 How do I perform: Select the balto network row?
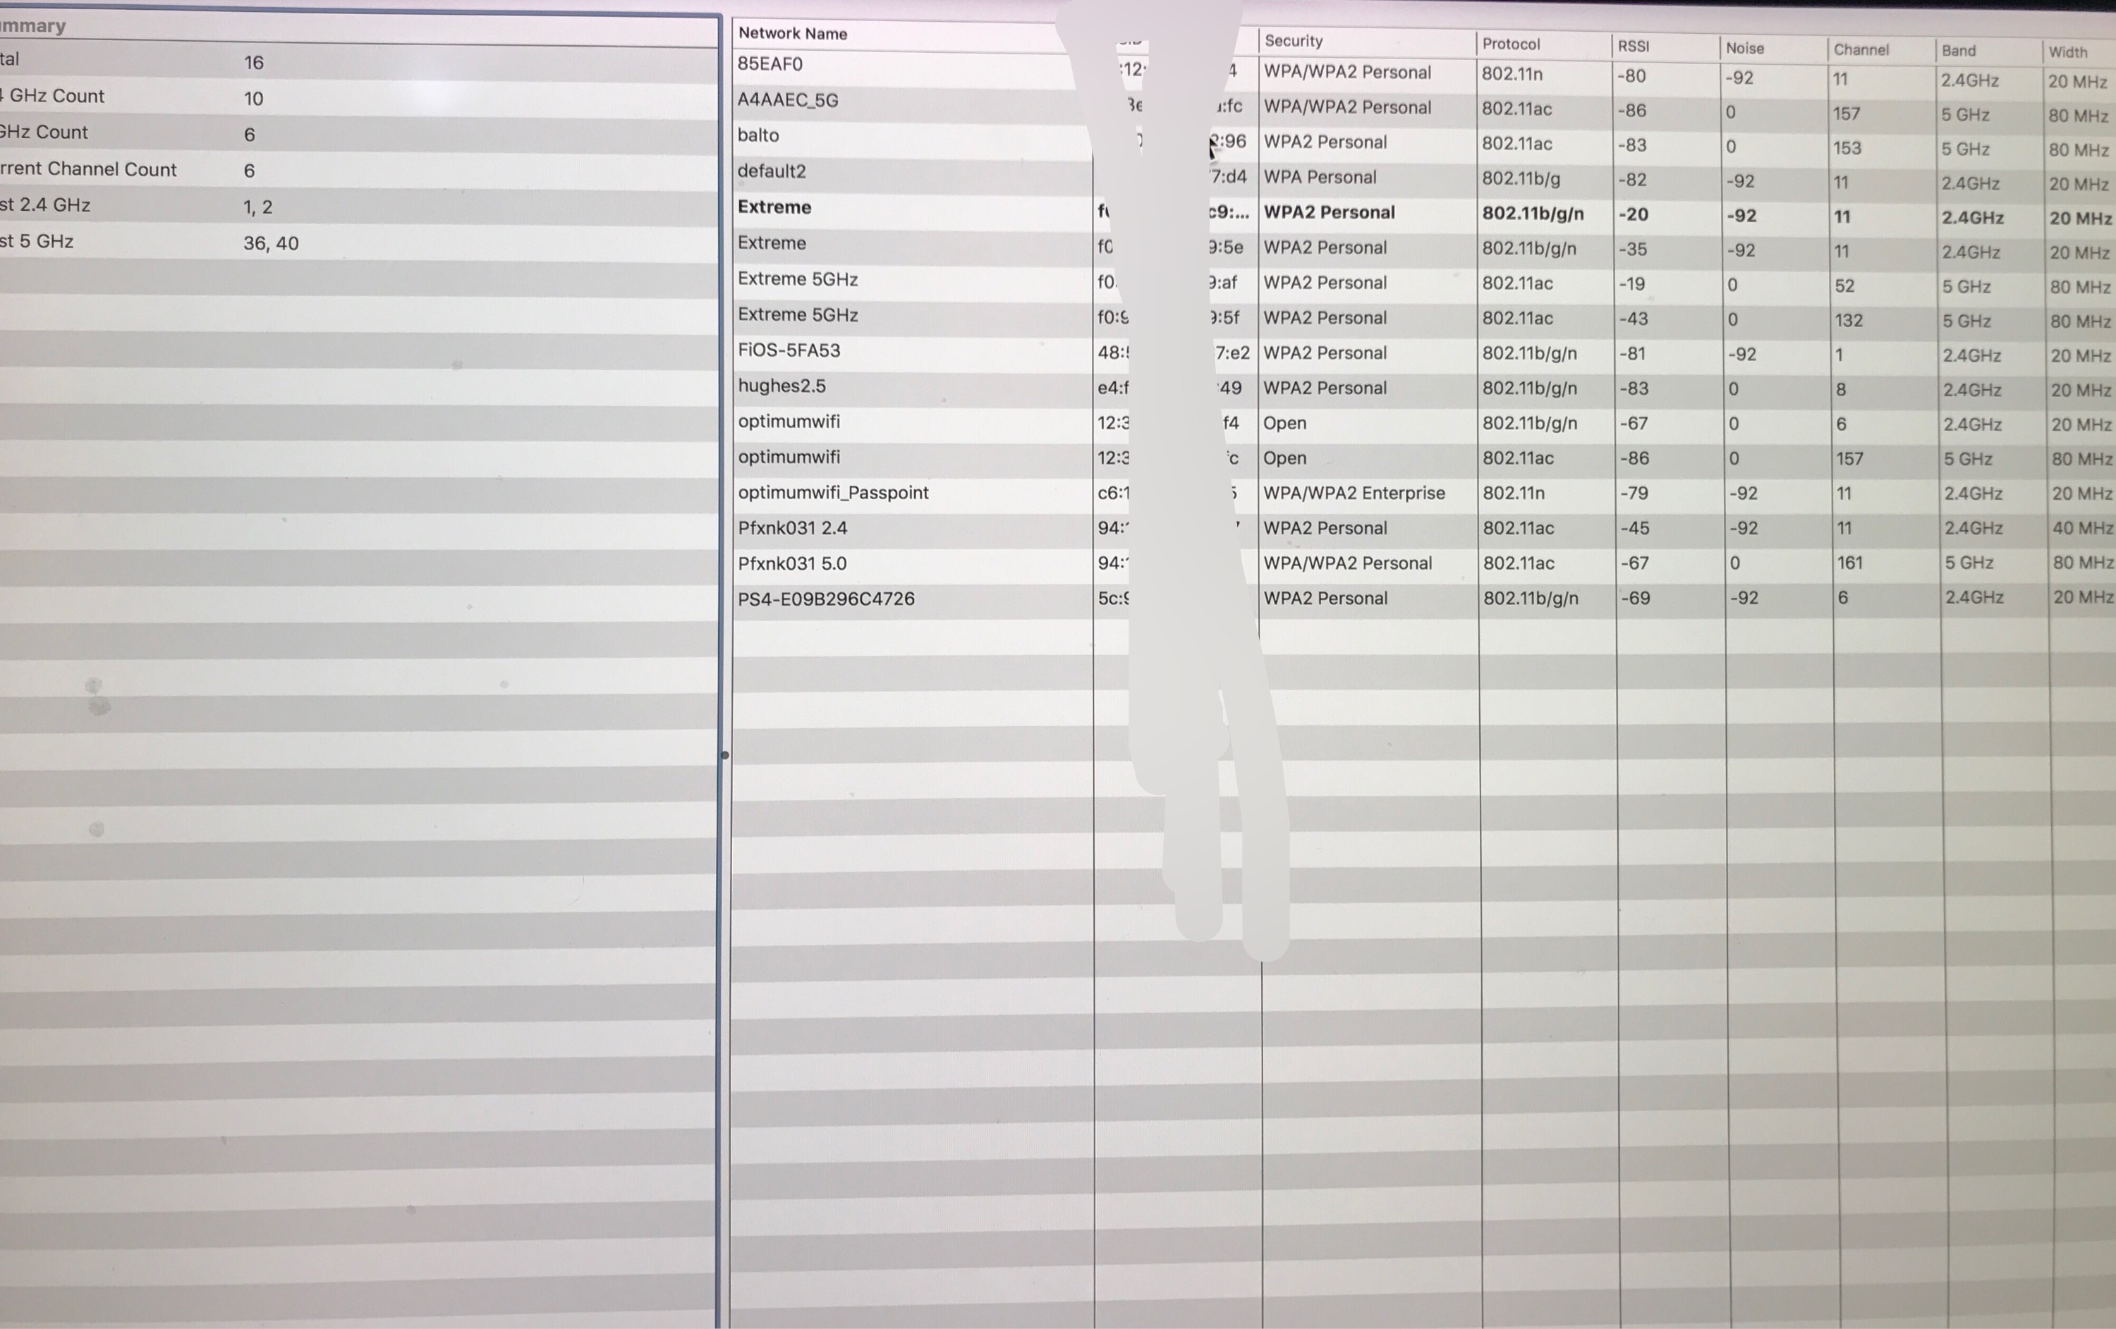point(758,135)
